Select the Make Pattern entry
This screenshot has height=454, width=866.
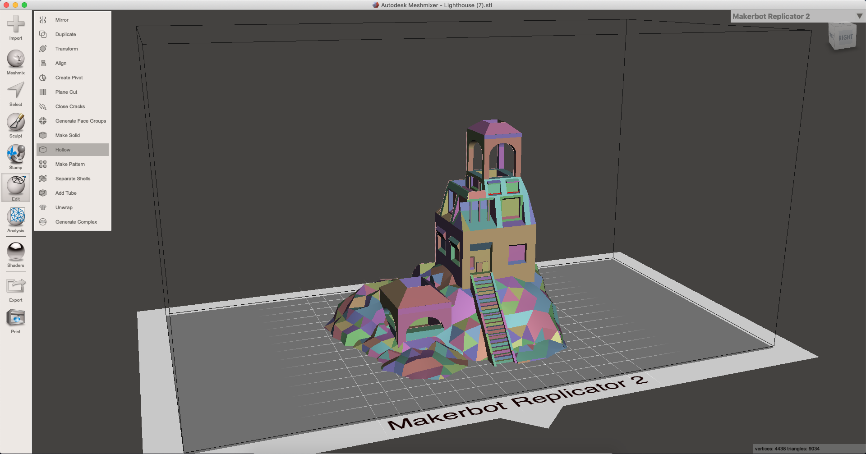click(x=73, y=164)
